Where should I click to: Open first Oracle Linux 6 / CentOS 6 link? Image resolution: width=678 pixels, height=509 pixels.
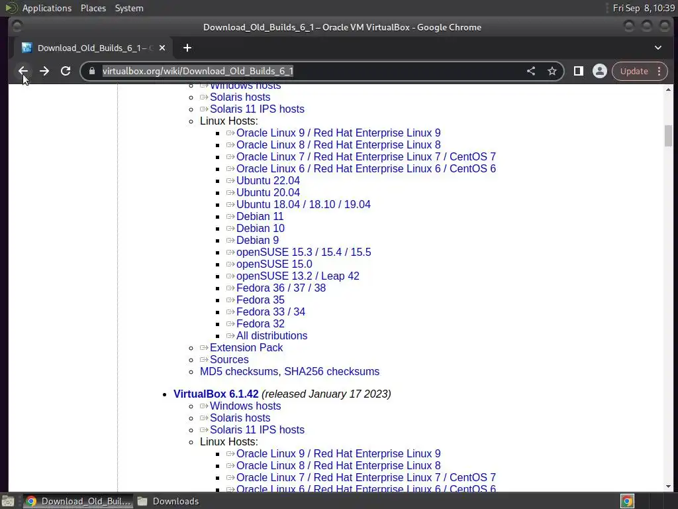(365, 169)
